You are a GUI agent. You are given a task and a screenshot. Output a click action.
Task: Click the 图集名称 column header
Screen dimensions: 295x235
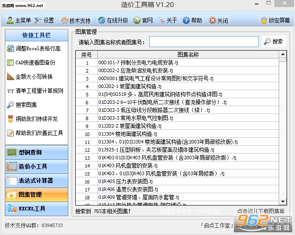[x=188, y=55]
